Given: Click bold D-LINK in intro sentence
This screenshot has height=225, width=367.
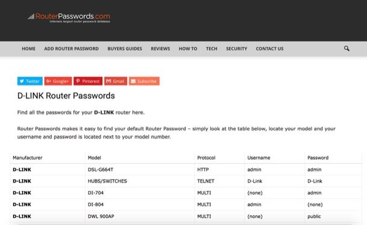Looking at the screenshot, I should tap(104, 112).
